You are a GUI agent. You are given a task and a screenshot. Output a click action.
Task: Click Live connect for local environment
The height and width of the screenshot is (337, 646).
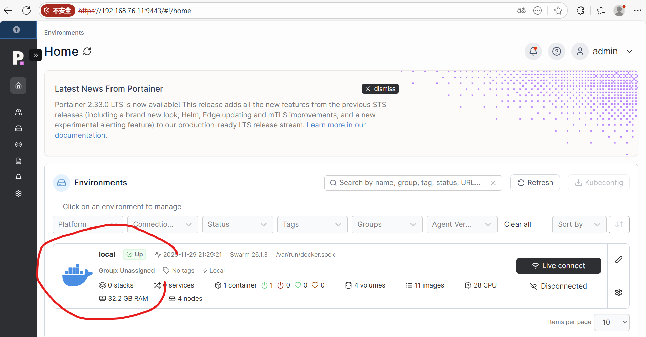coord(558,266)
